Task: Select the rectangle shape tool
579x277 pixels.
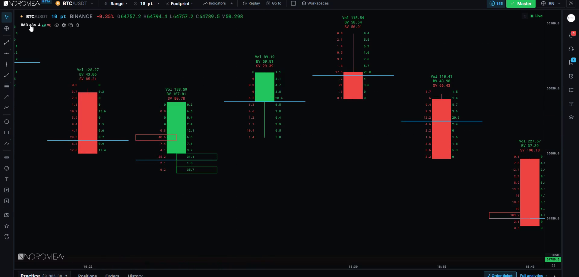Action: (7, 132)
